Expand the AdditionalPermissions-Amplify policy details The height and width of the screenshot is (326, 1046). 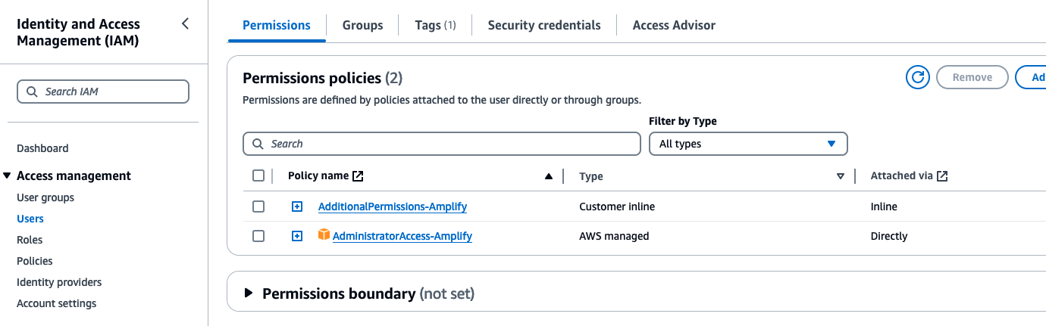[297, 206]
